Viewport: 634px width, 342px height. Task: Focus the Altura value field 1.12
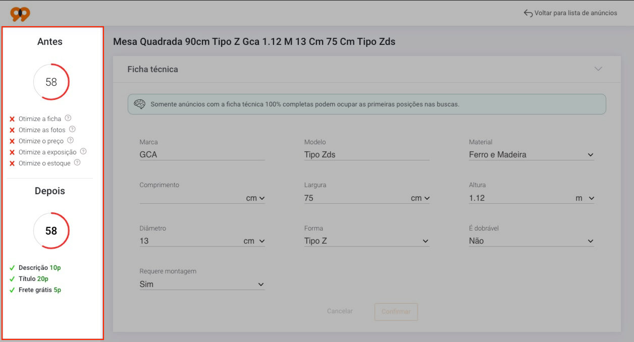point(520,198)
